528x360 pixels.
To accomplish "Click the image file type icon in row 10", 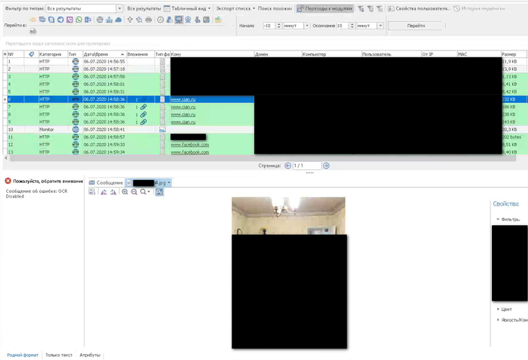I will click(x=162, y=130).
